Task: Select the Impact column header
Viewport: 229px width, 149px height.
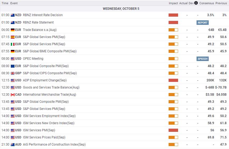Action: [x=173, y=3]
